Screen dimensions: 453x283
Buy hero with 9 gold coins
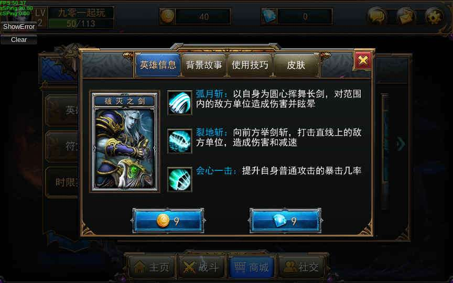168,221
